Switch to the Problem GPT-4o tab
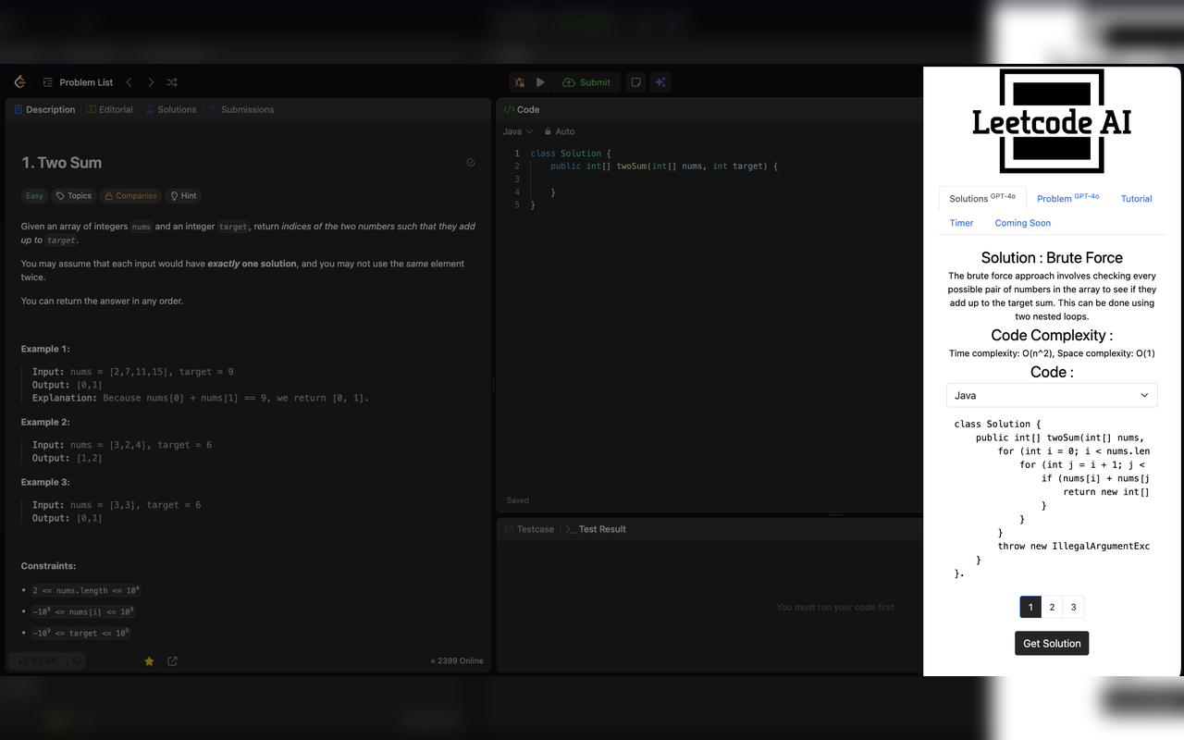The height and width of the screenshot is (740, 1184). tap(1068, 198)
